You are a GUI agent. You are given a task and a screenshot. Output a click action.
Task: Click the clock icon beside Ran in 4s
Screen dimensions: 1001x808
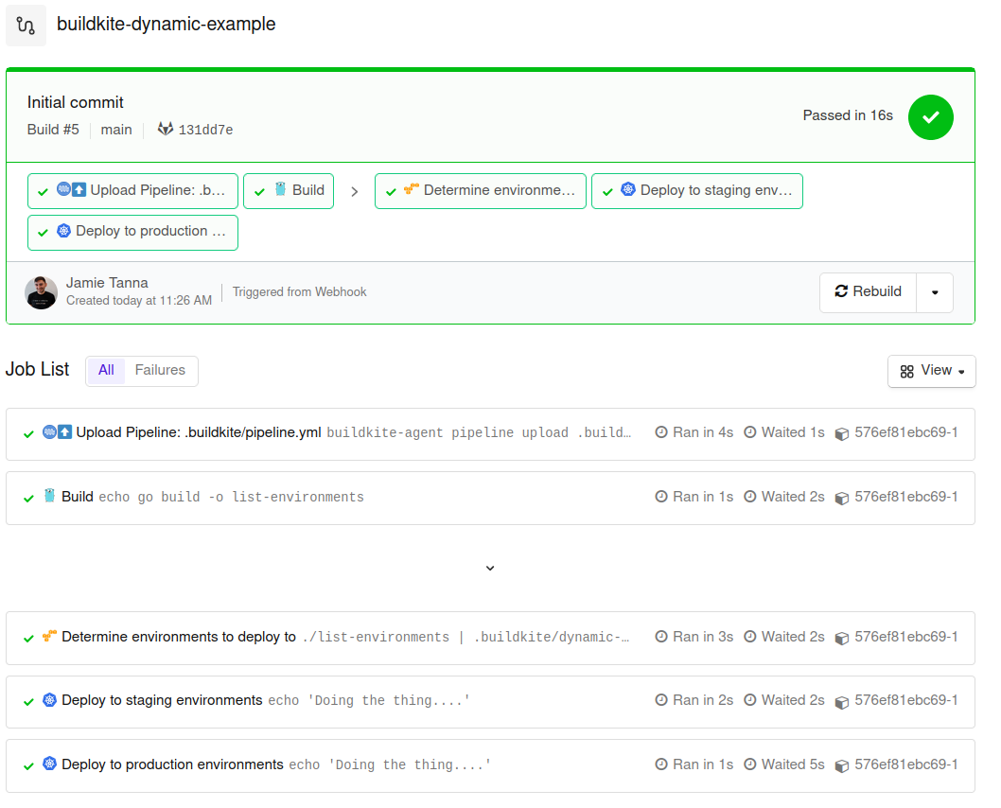pos(661,432)
